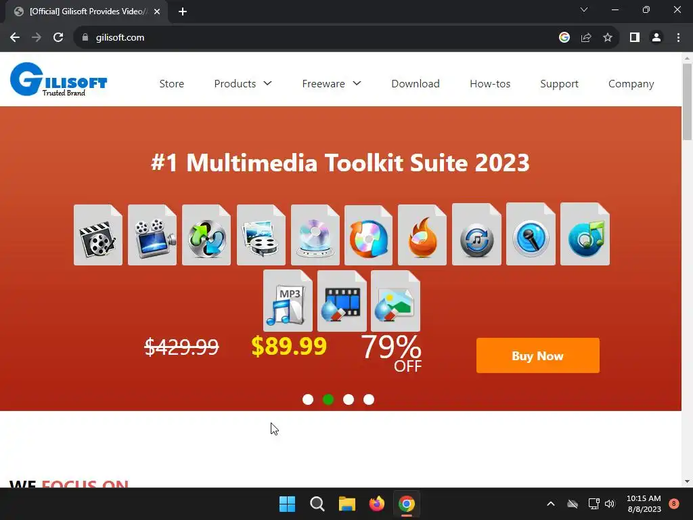Open the audio converter music sync icon

coord(476,234)
